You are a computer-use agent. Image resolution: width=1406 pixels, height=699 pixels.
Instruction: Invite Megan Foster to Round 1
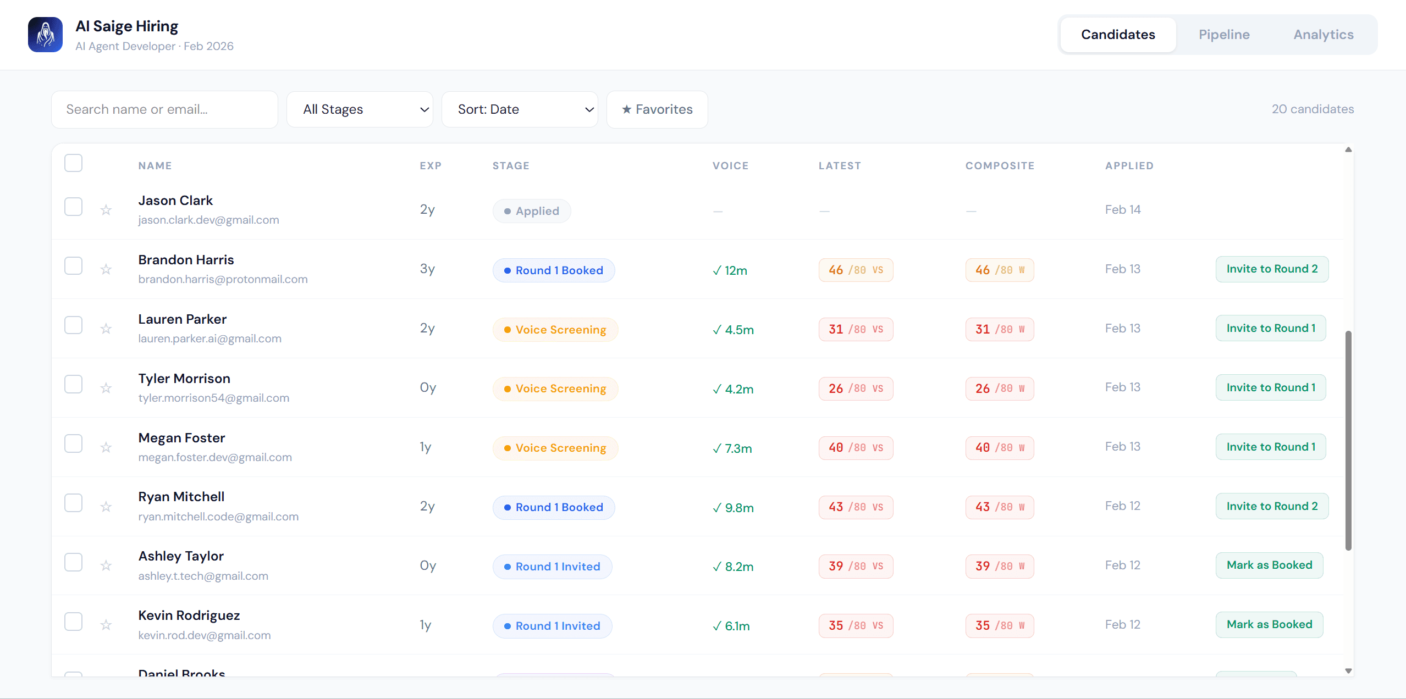point(1271,447)
